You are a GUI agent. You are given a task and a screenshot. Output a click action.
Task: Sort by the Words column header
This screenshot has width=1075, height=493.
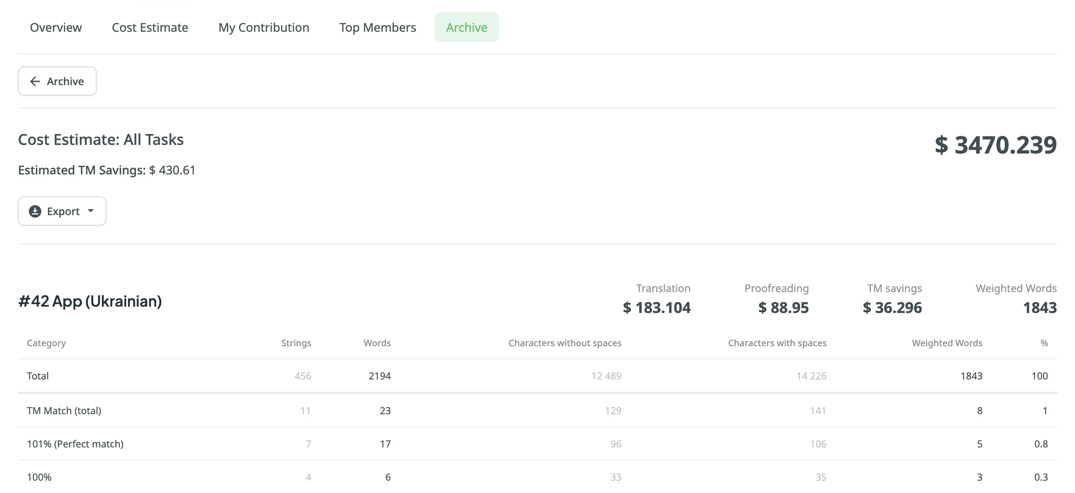pyautogui.click(x=376, y=343)
